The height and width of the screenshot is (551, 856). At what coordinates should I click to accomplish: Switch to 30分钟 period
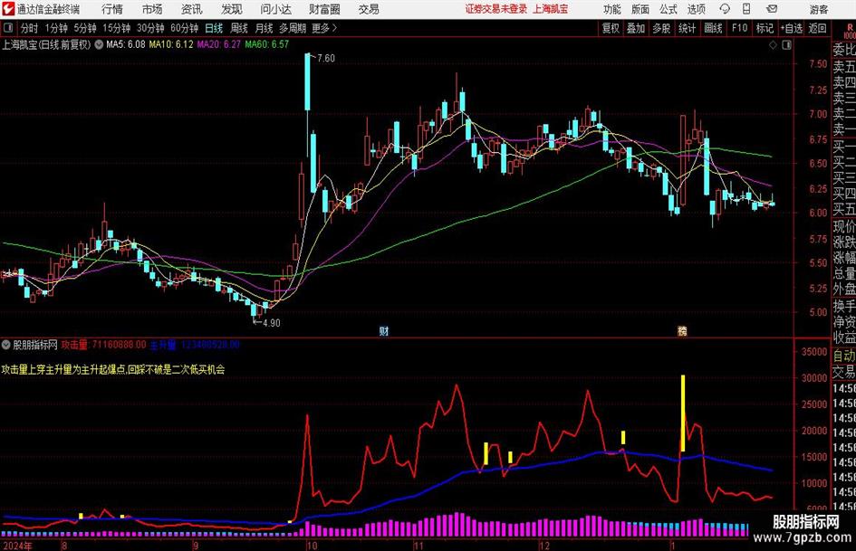coord(150,28)
